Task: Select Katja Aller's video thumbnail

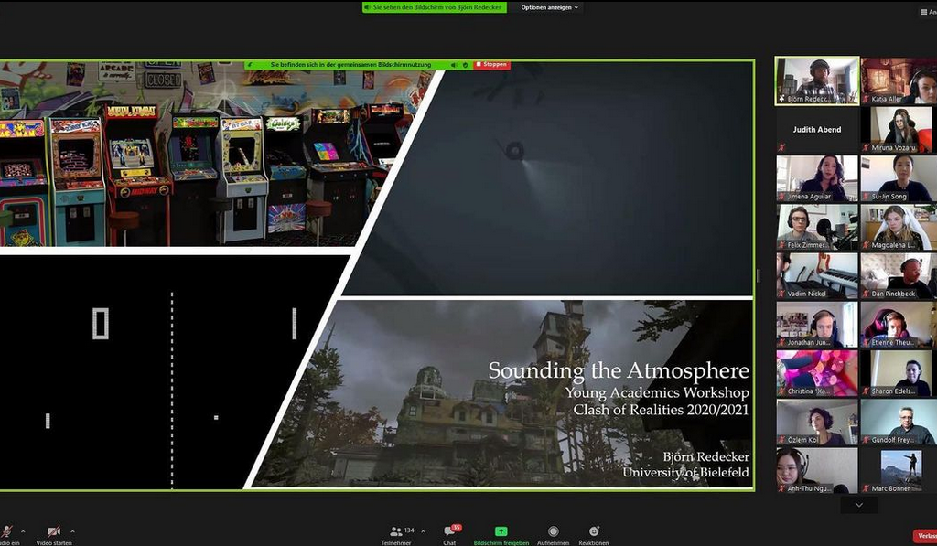Action: tap(899, 80)
